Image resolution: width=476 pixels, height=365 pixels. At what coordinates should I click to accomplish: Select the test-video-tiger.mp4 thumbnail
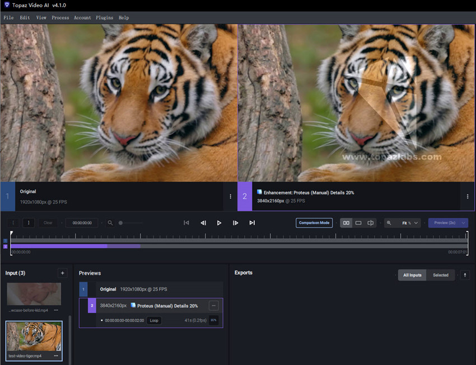point(34,336)
